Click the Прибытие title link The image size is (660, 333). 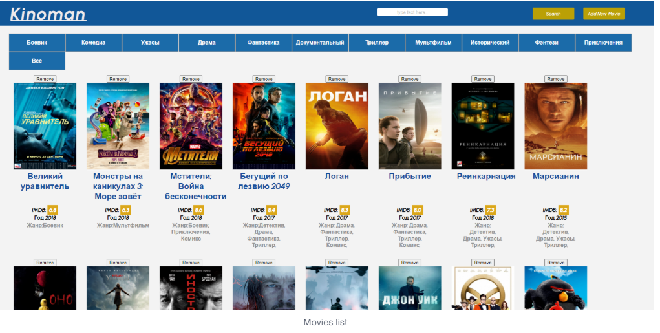coord(410,177)
